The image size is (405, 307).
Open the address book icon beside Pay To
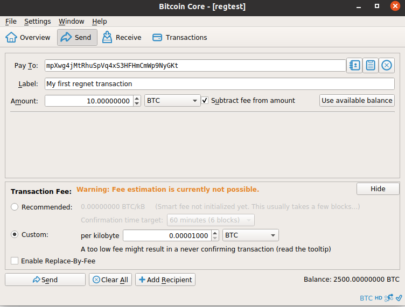tap(354, 65)
